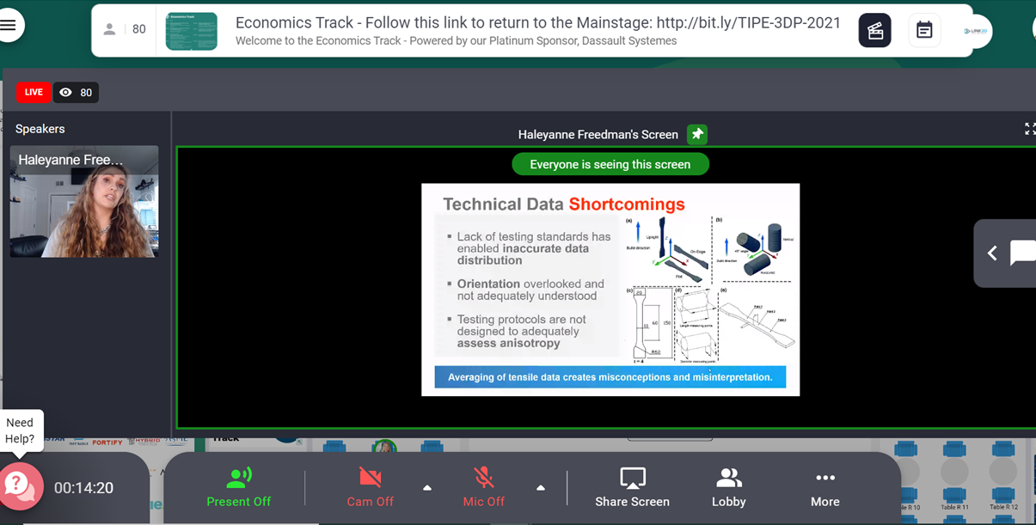Click the green pin icon beside screen title

(697, 134)
